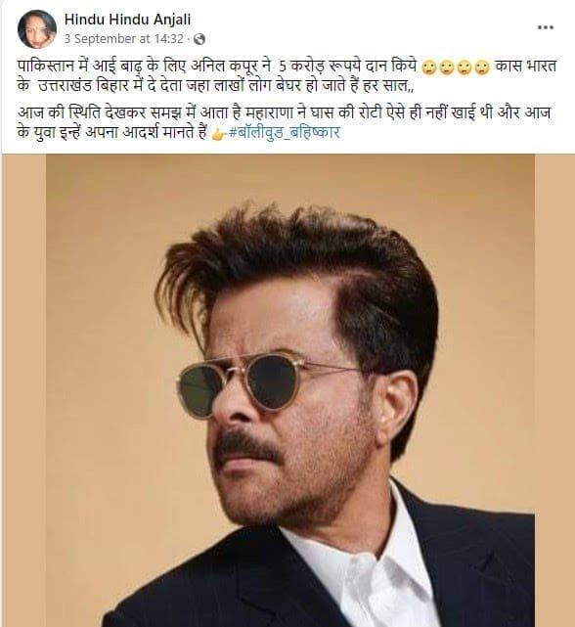575x627 pixels.
Task: Click the first paragraph starting पाकिस्तान में आई बाढ़
Action: click(x=287, y=76)
